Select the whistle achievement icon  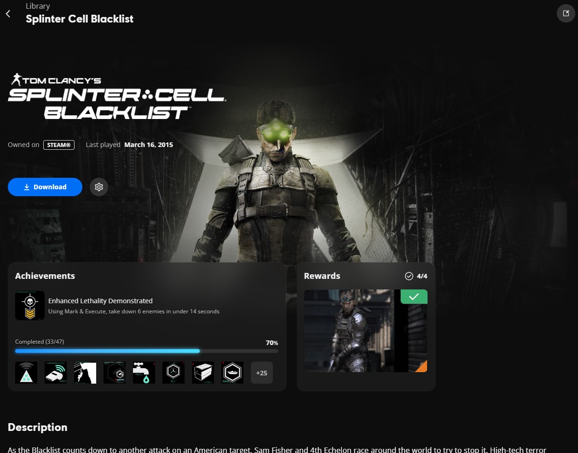[56, 373]
